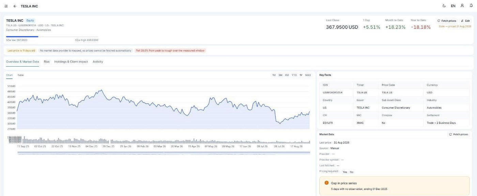Click Settlement value Trade + 2 Business Days
The height and width of the screenshot is (196, 477).
[x=441, y=123]
